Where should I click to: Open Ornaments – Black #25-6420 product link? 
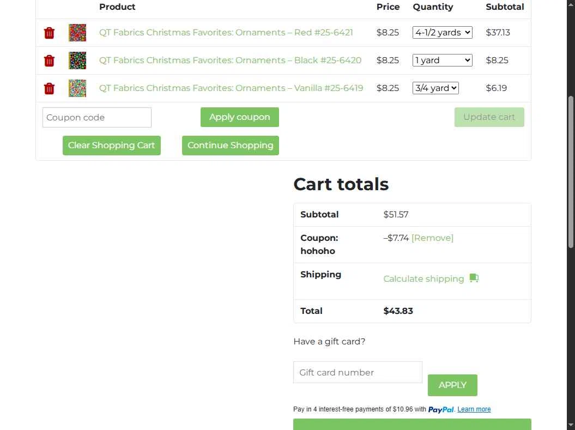231,60
